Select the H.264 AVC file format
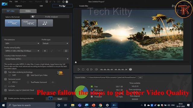Screen dimensions: 193x108 pos(13,23)
